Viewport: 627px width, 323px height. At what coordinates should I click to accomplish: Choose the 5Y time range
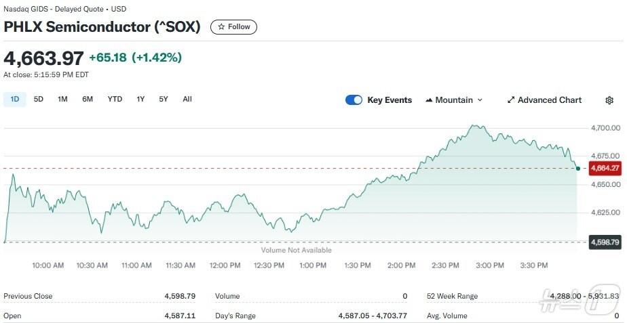(x=164, y=100)
